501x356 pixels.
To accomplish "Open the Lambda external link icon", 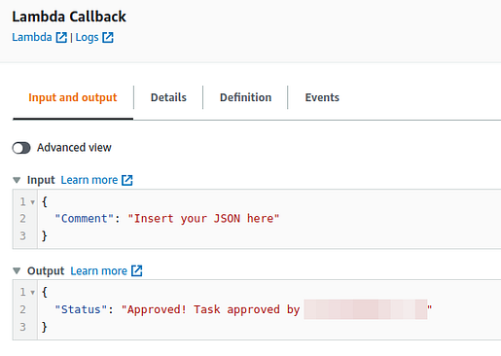I will point(61,37).
